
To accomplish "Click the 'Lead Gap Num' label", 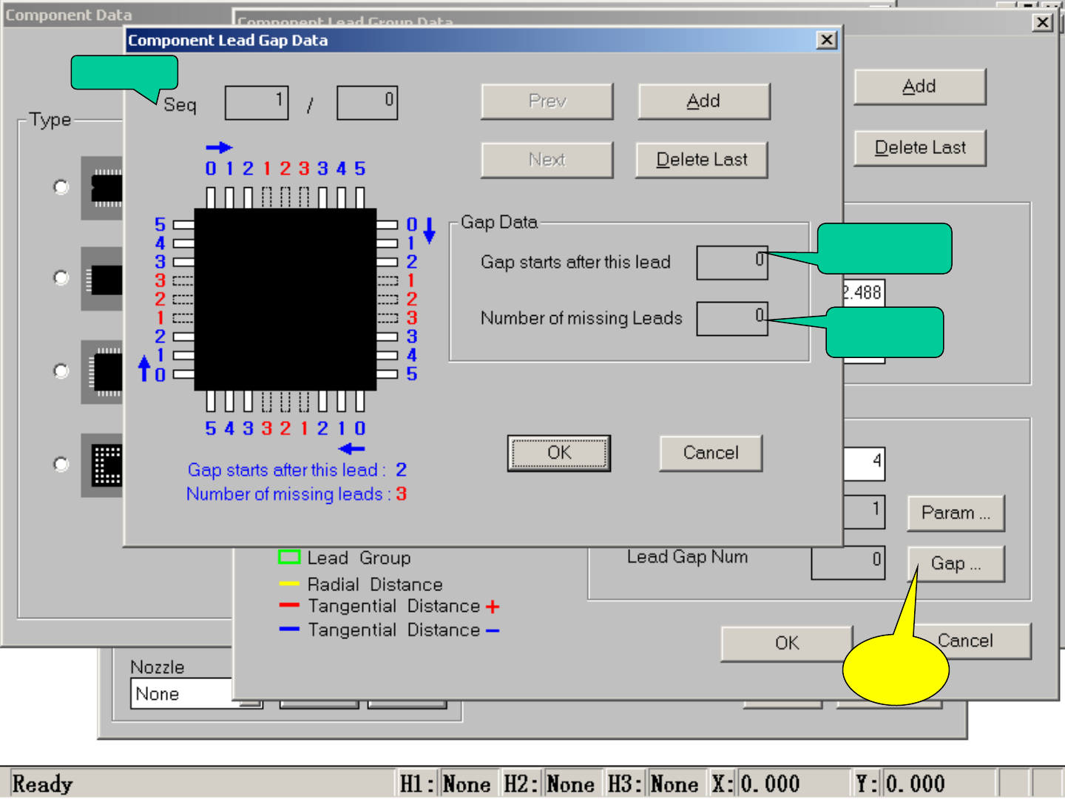I will point(688,557).
